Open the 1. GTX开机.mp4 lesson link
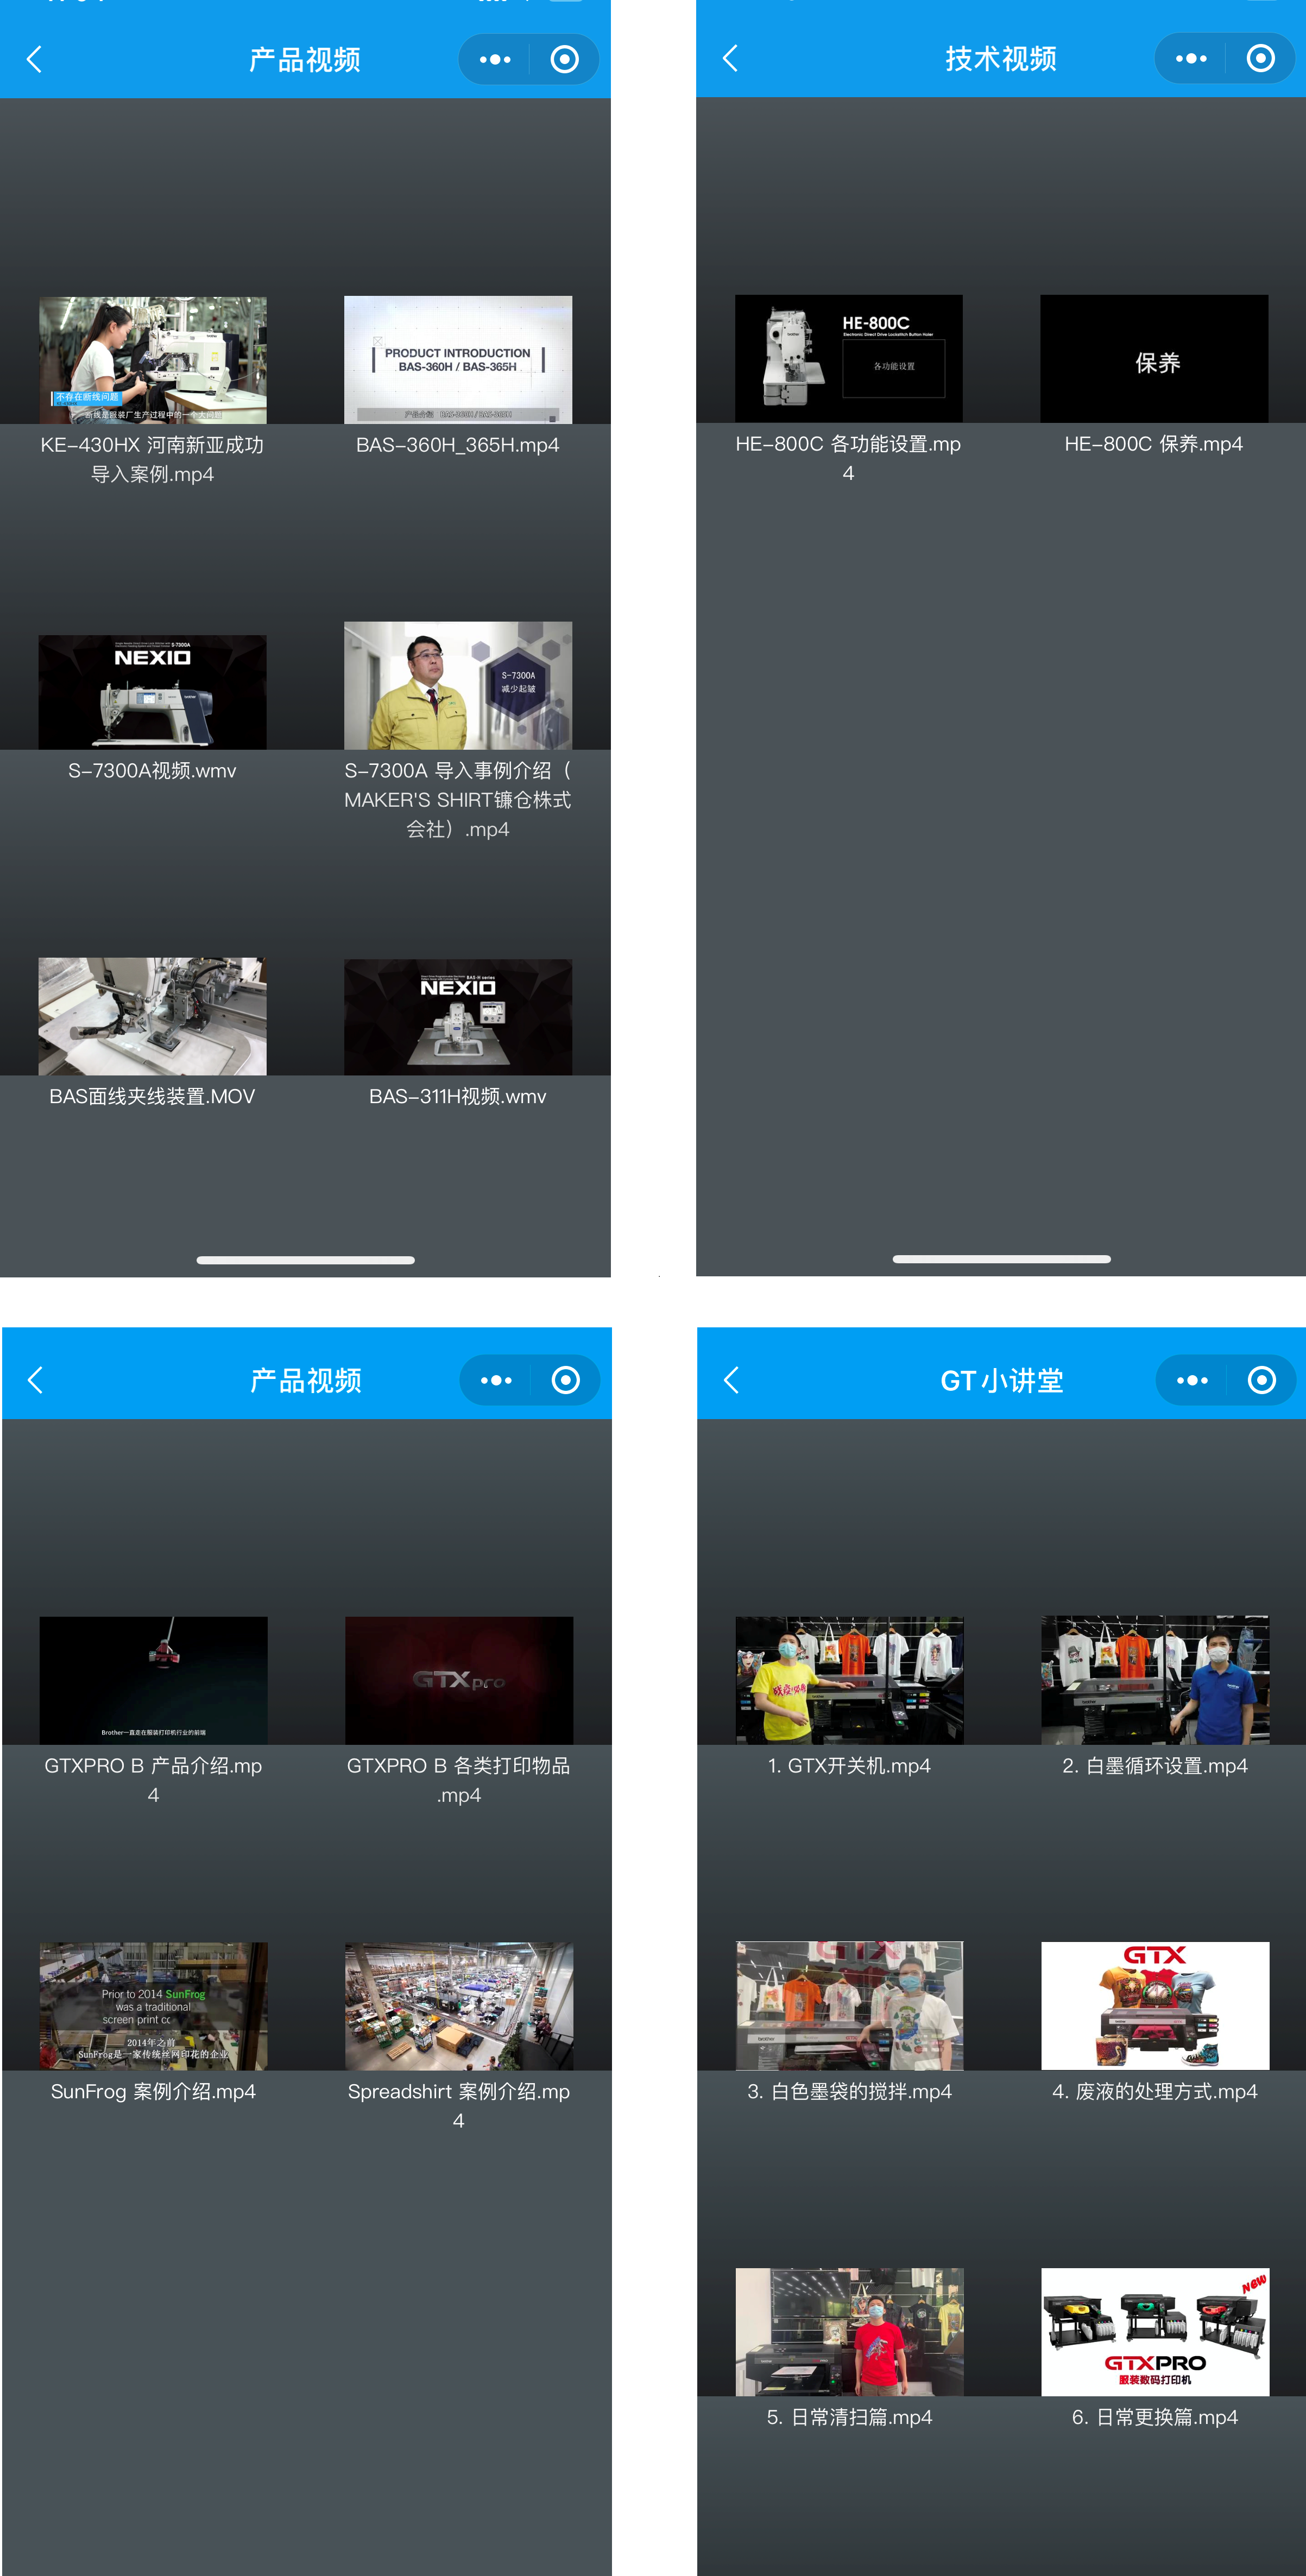The image size is (1306, 2576). 849,1766
